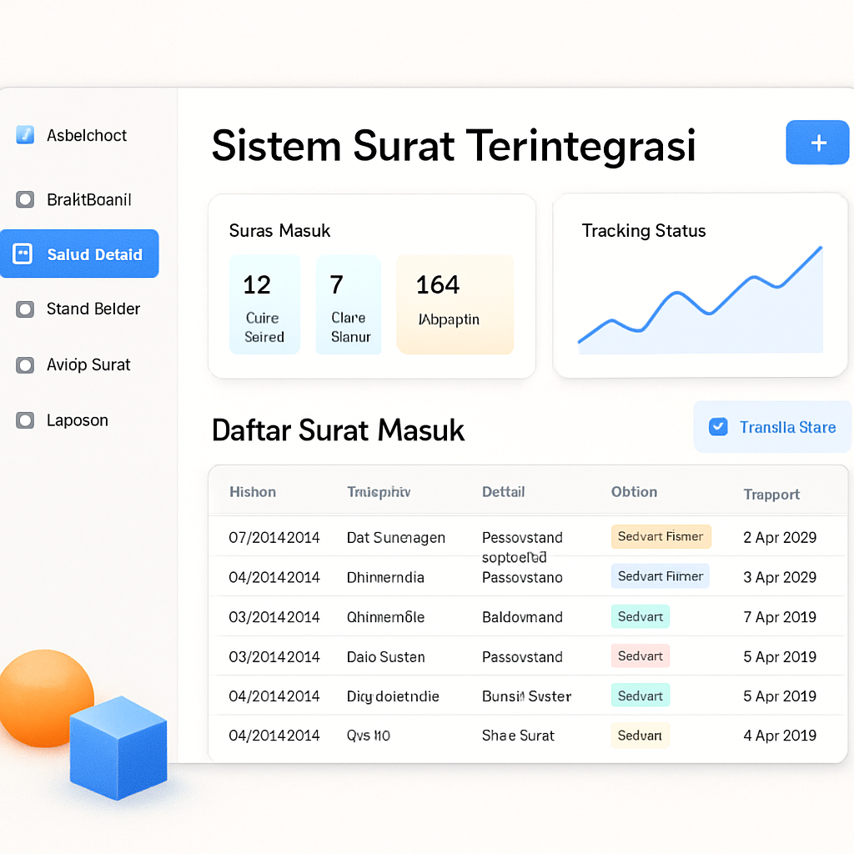Screen dimensions: 854x854
Task: Click the orange Sedvart Fismer status badge
Action: click(x=661, y=536)
